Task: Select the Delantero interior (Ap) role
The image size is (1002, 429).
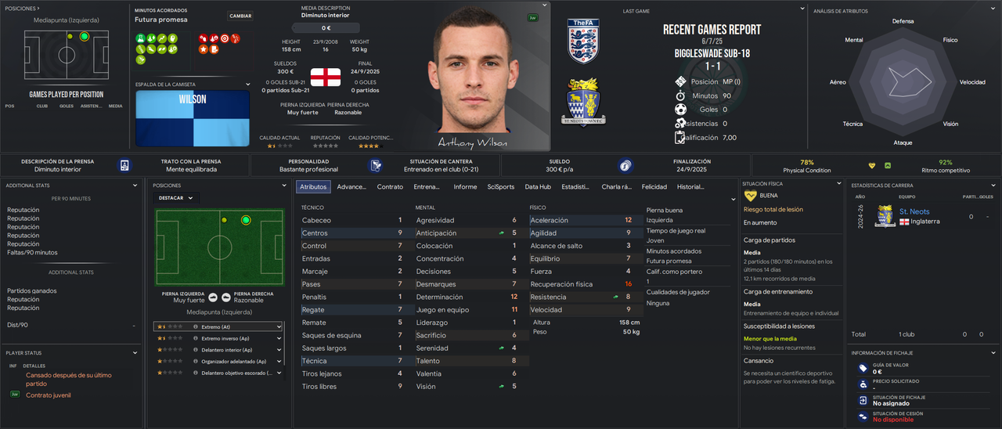Action: (x=218, y=350)
